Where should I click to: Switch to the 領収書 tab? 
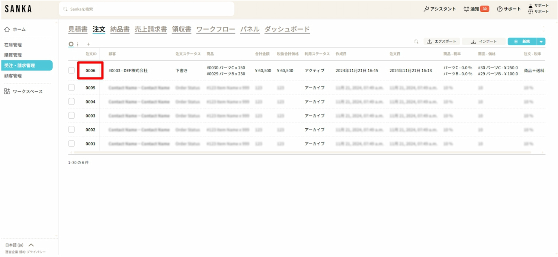[x=182, y=30]
